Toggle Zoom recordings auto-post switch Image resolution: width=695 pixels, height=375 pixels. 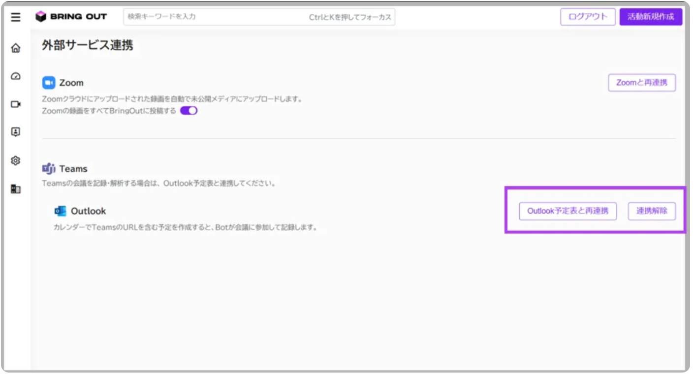189,111
